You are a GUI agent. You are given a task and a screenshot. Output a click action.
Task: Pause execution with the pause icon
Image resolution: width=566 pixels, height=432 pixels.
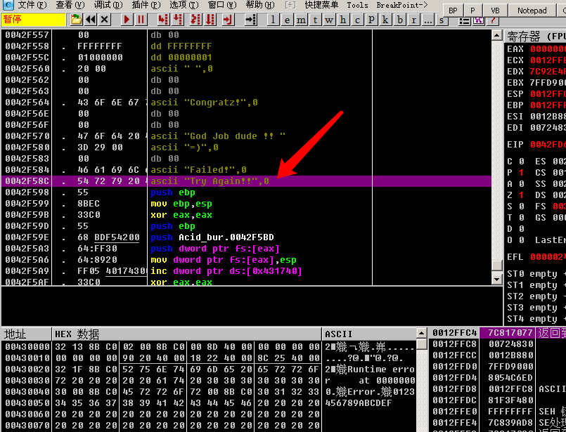[141, 19]
